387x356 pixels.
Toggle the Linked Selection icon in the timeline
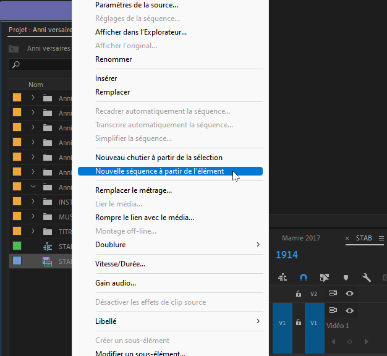324,278
